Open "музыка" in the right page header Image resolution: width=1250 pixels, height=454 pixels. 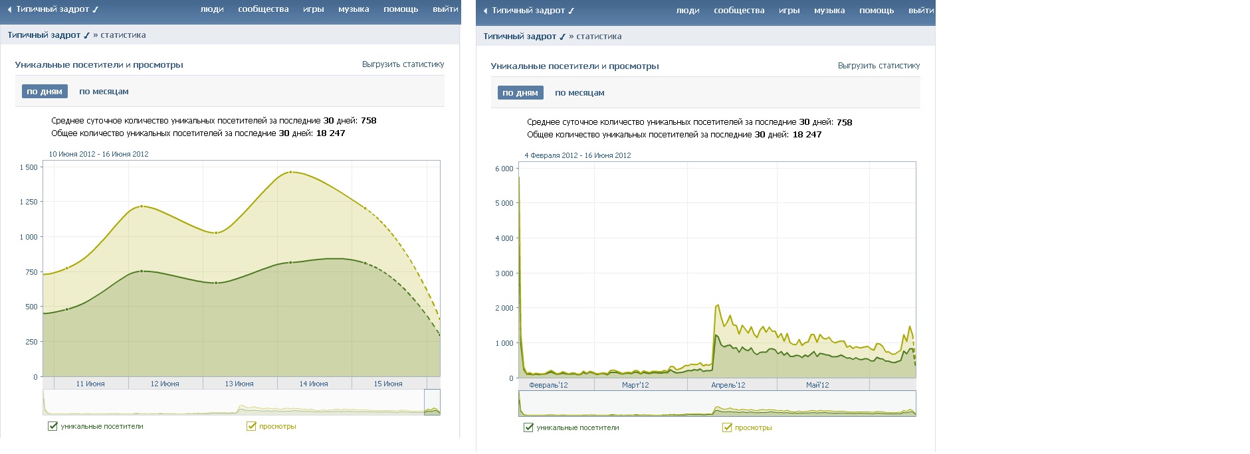[829, 11]
